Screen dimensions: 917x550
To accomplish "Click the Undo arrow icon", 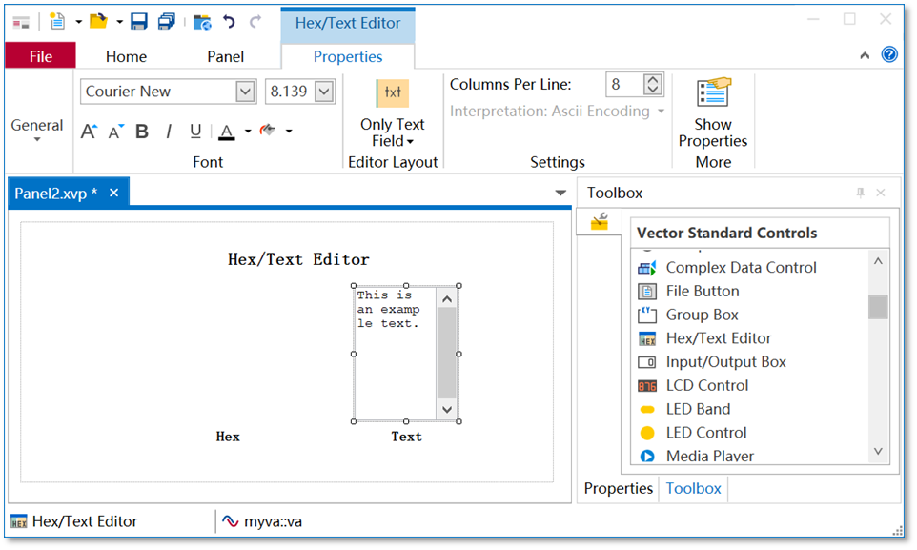I will point(229,22).
